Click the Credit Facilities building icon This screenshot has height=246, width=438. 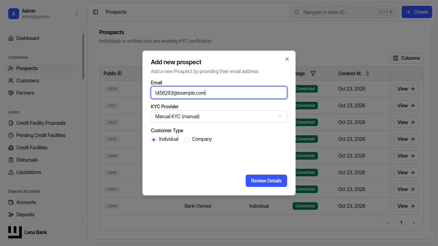tap(11, 148)
